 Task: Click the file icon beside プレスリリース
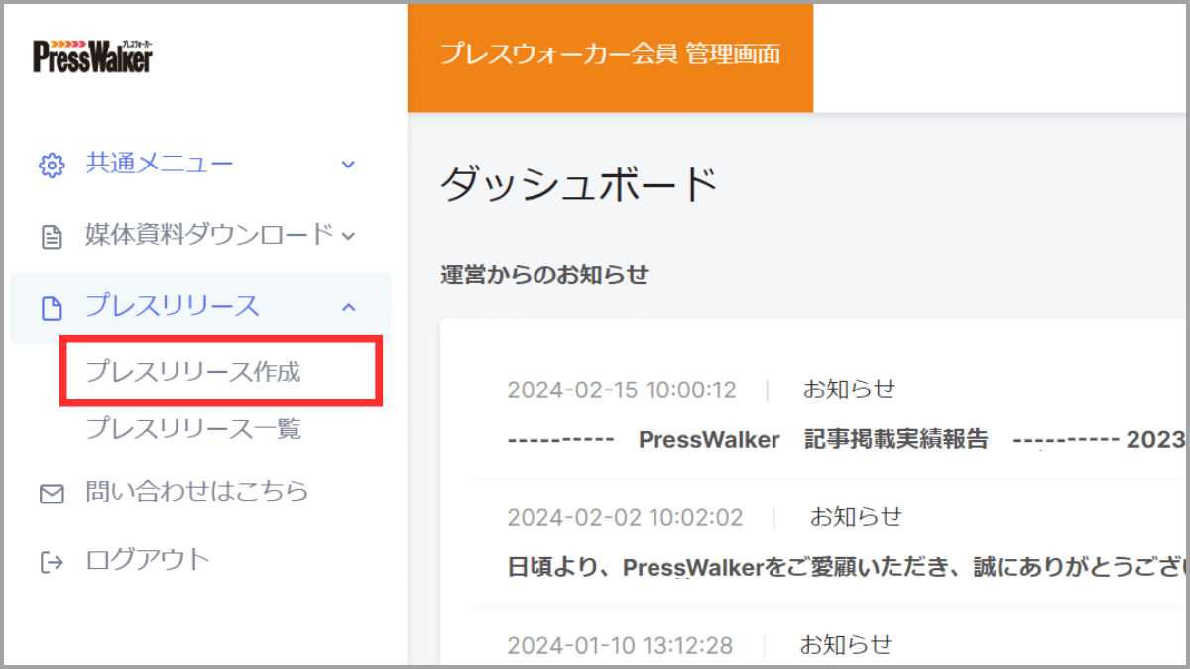52,306
